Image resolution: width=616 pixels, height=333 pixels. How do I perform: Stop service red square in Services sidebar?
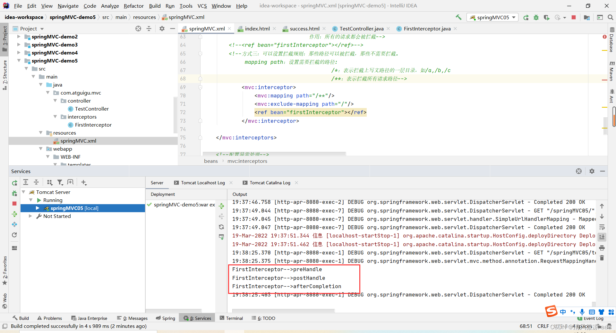pos(14,204)
